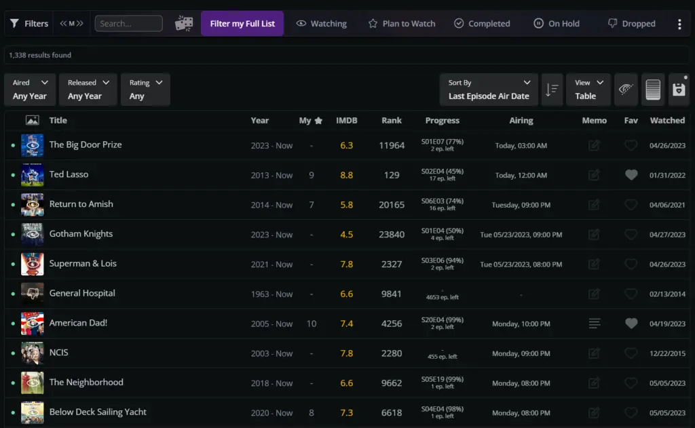
Task: Sort by the Airing column header
Action: coord(521,120)
